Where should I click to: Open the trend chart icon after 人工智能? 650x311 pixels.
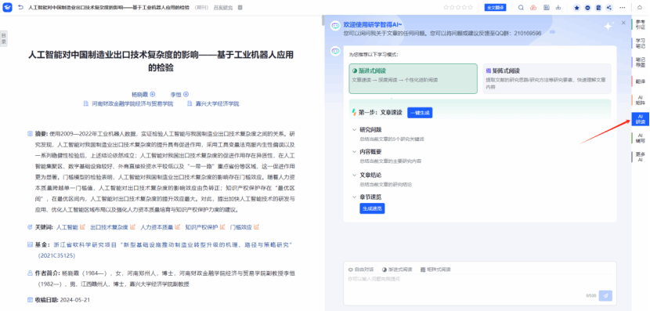[82, 227]
